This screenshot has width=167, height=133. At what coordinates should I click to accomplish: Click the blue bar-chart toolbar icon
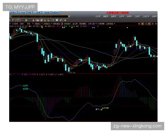point(60,20)
